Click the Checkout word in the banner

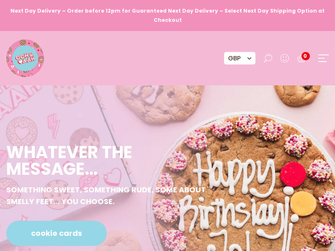tap(167, 20)
